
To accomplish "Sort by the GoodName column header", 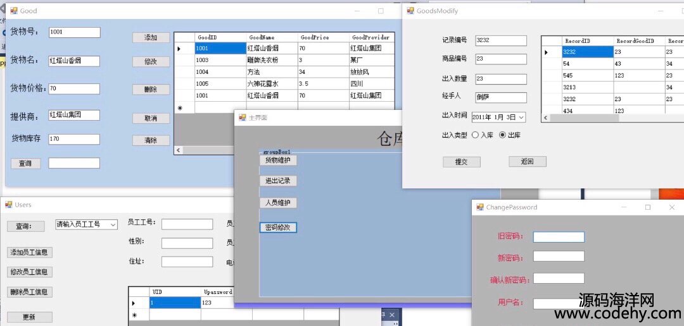I will (x=271, y=38).
